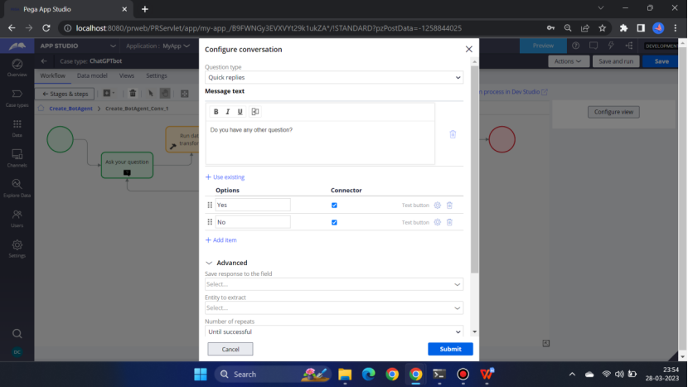The width and height of the screenshot is (688, 387).
Task: Open Microsoft Edge from the taskbar
Action: (x=369, y=375)
